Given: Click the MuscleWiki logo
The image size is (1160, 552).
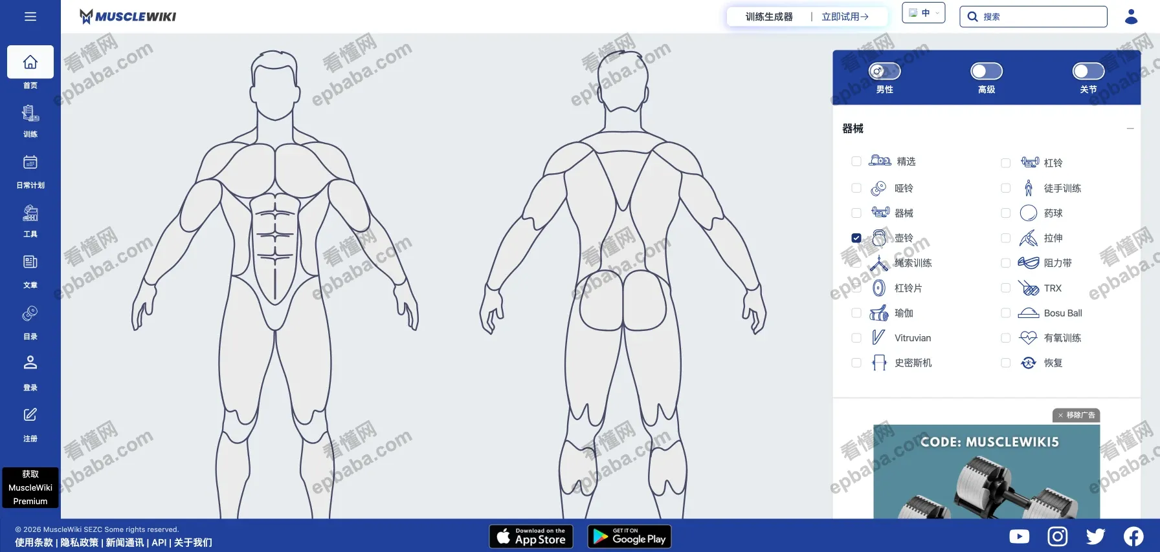Looking at the screenshot, I should (x=128, y=17).
